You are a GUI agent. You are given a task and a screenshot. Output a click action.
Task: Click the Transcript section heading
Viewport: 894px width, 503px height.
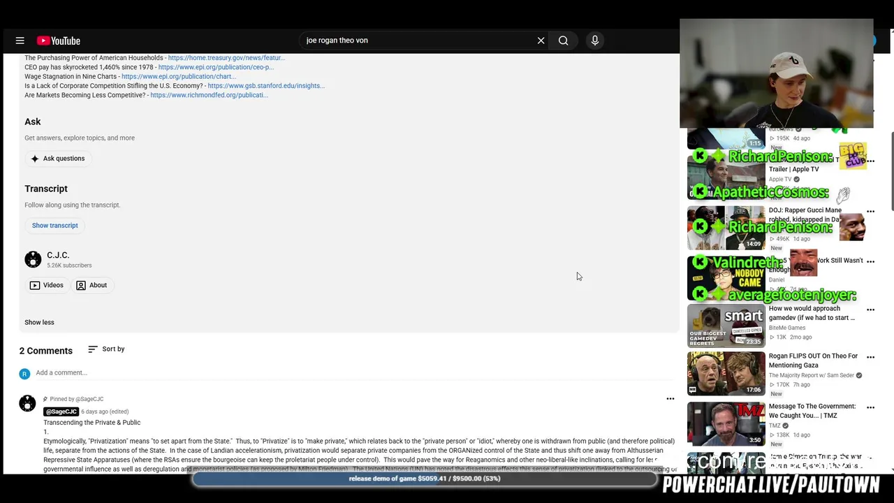[x=46, y=189]
